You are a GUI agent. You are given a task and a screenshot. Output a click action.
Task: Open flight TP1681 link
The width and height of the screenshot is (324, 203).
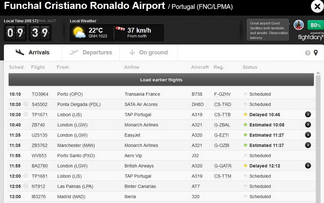39,176
